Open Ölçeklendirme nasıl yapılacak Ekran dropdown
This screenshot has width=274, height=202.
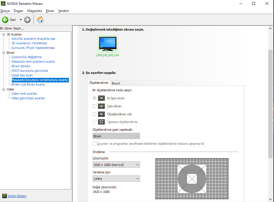(x=116, y=136)
